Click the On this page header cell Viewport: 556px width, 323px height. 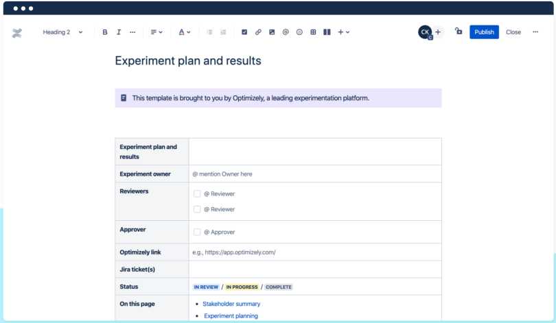point(152,308)
